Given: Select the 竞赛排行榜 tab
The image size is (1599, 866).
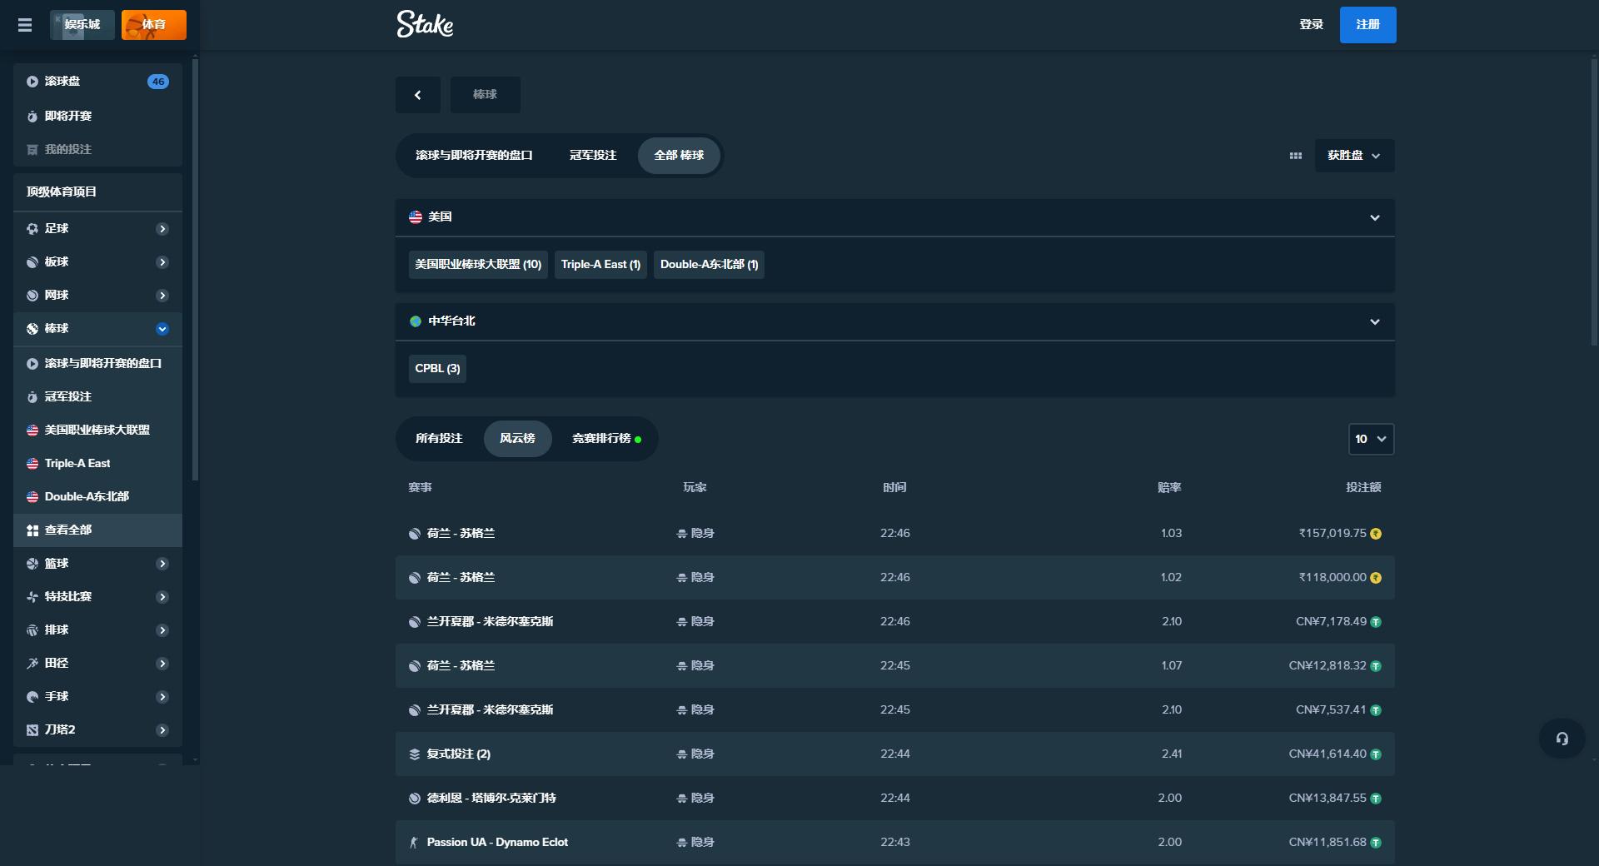Looking at the screenshot, I should pos(606,439).
